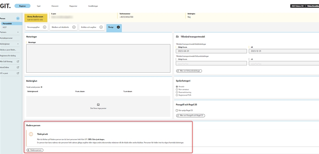Click phone number +46123456789
Viewport: 319px width, 154px height.
click(x=126, y=17)
